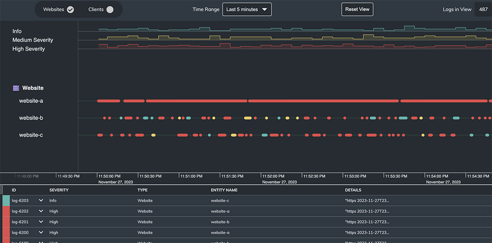
Task: Click the Logs in View count box
Action: (x=483, y=9)
